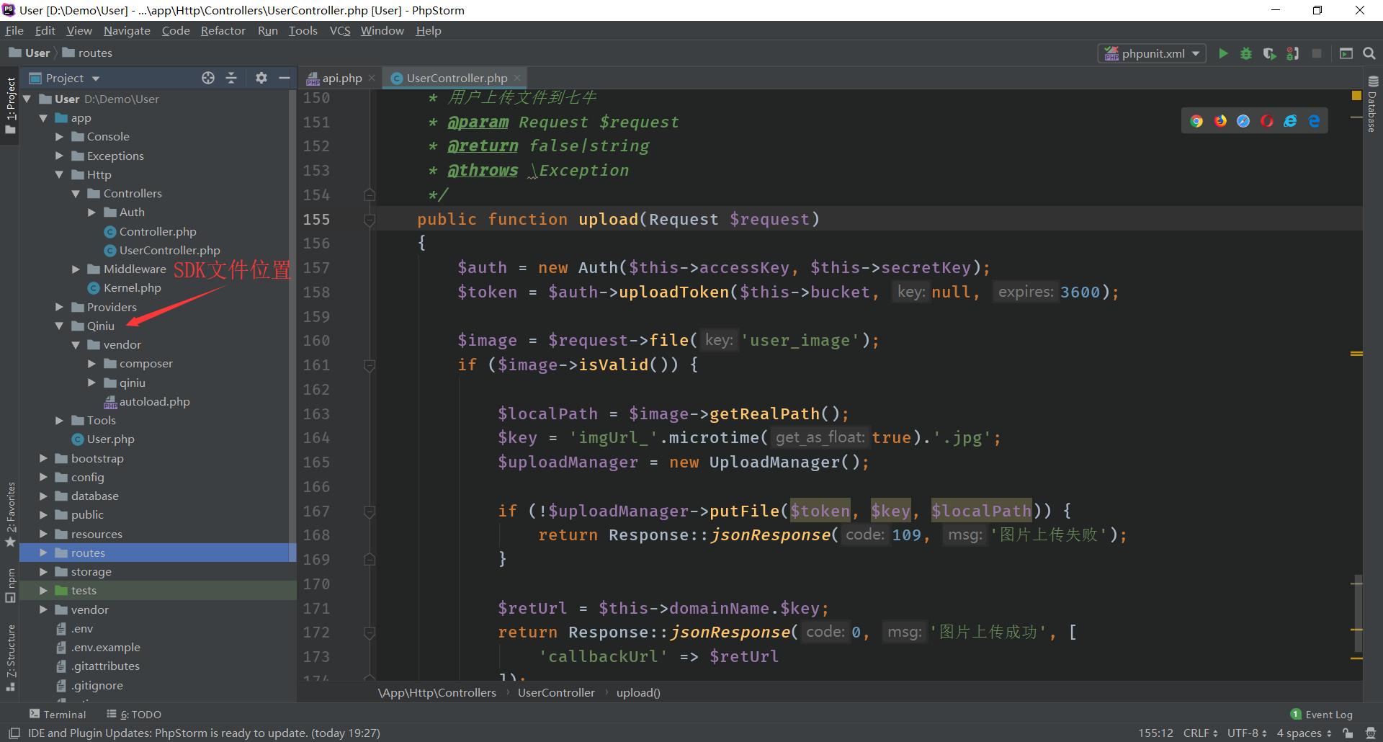The height and width of the screenshot is (742, 1383).
Task: Expand the bootstrap folder
Action: pyautogui.click(x=43, y=459)
